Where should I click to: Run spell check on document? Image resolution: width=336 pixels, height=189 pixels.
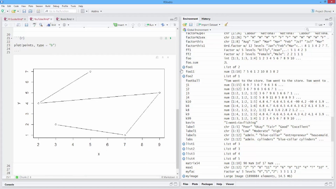click(x=34, y=25)
